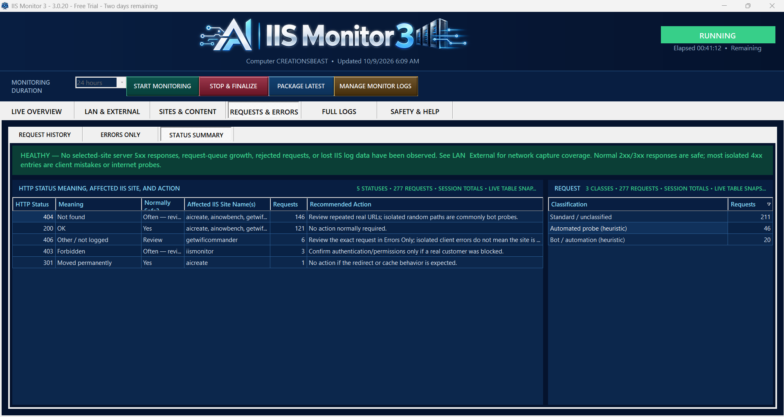The height and width of the screenshot is (417, 784).
Task: Select the Bot / automation (heuristic) row
Action: coord(660,240)
